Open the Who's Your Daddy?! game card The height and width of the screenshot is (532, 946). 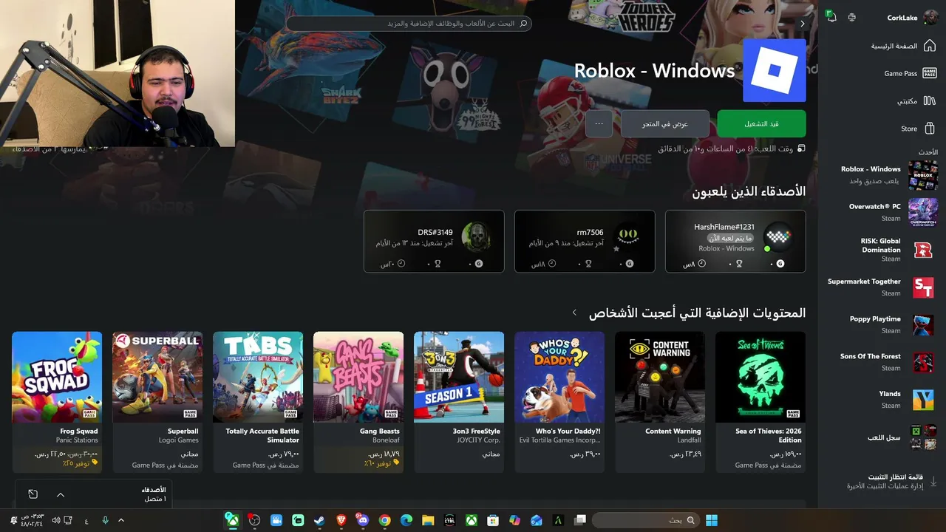point(559,401)
